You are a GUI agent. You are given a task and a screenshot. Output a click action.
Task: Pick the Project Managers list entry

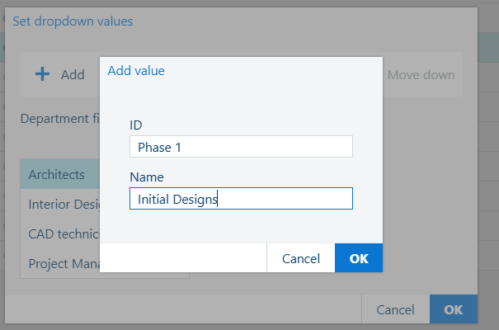pyautogui.click(x=64, y=264)
